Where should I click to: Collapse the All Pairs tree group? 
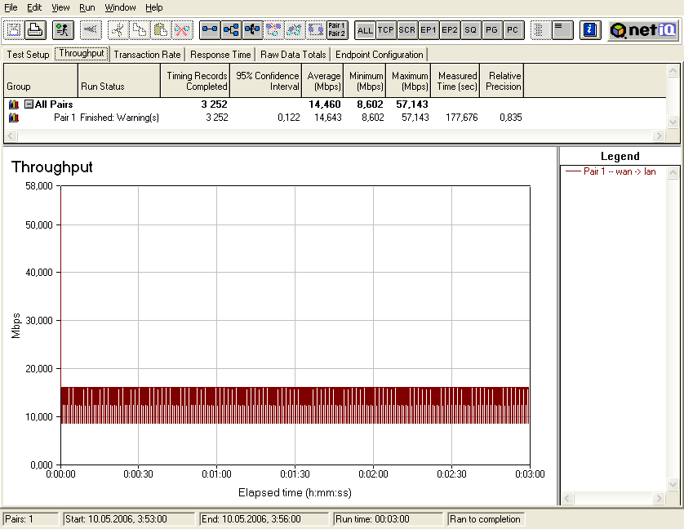tap(29, 104)
